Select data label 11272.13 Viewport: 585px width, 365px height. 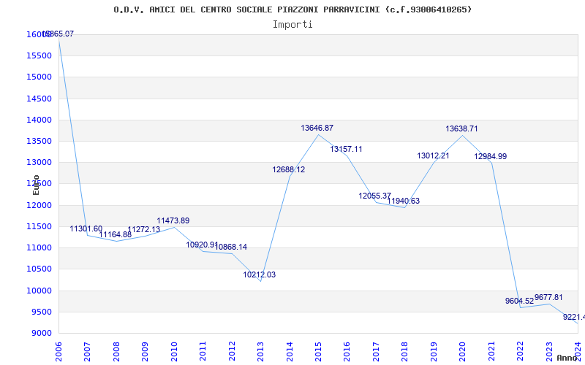144,229
